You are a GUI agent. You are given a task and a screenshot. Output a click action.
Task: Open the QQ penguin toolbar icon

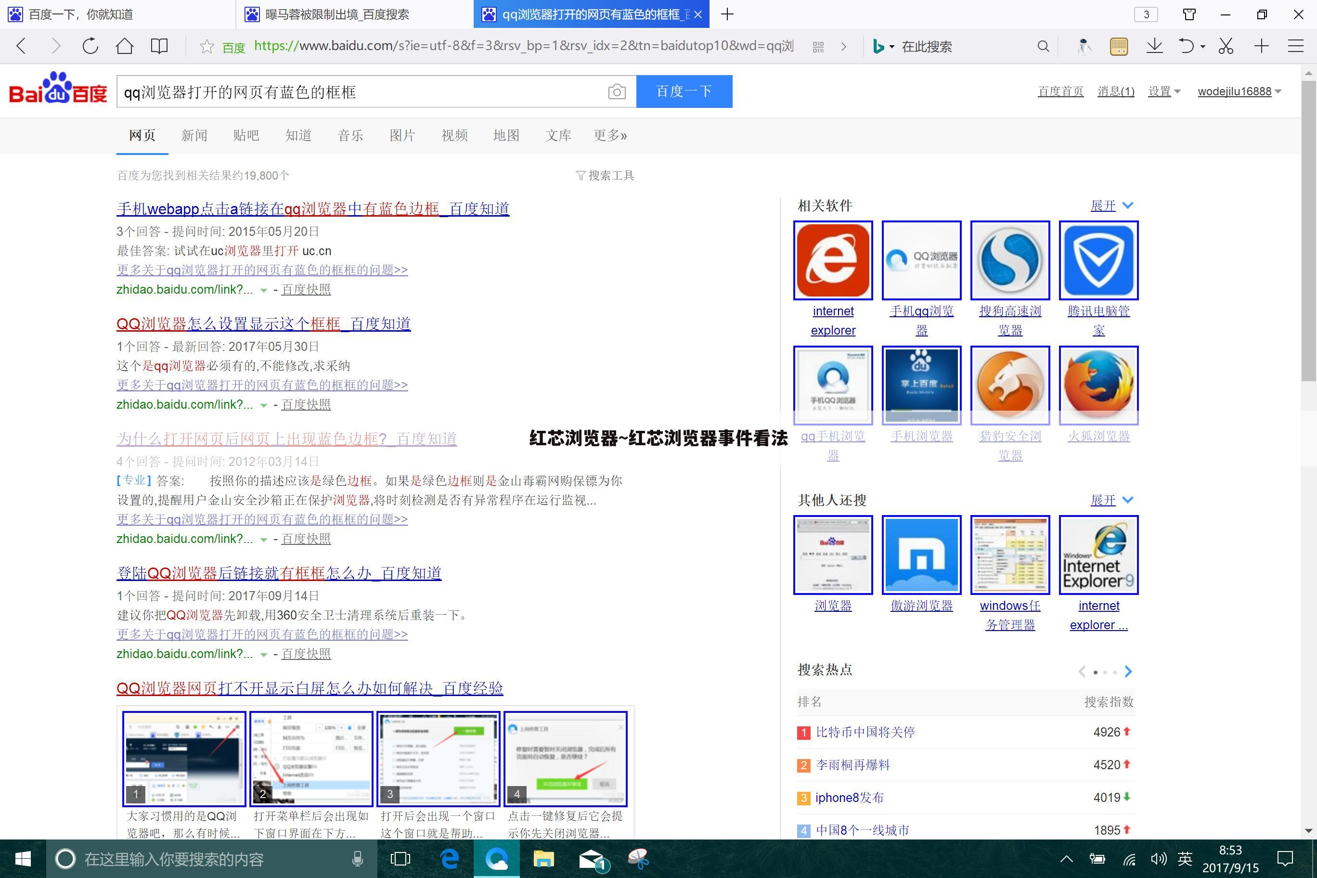[x=1084, y=47]
